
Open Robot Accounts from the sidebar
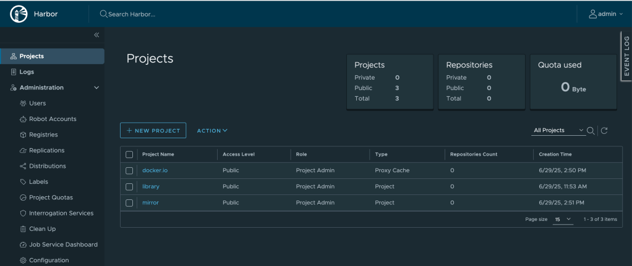(x=53, y=119)
